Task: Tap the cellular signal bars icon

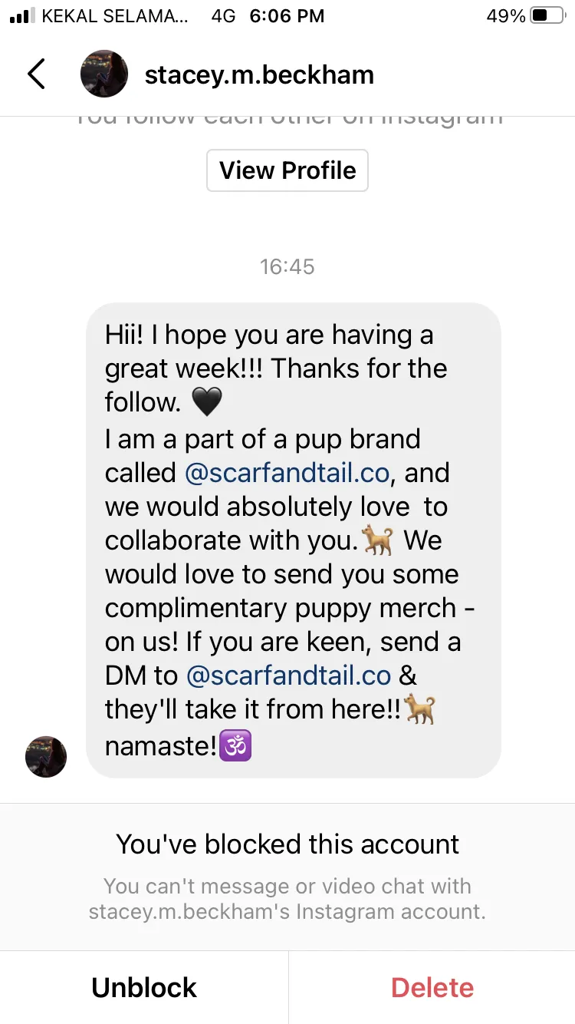Action: point(22,15)
